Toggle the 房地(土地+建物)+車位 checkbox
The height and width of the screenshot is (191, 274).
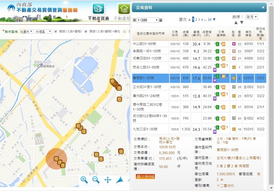coord(86,32)
